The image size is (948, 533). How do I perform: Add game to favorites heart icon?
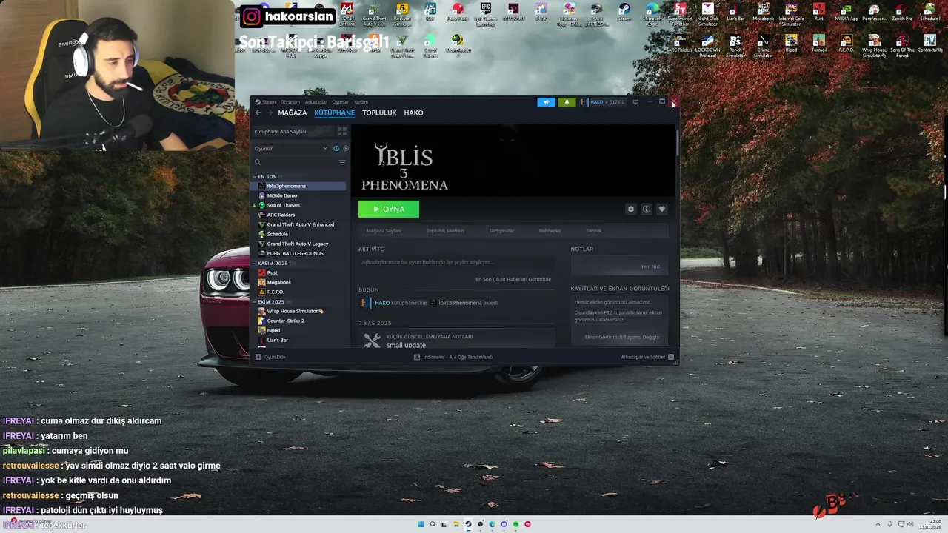pyautogui.click(x=662, y=209)
